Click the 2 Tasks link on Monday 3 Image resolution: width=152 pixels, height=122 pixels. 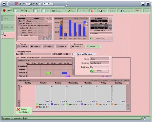point(47,101)
